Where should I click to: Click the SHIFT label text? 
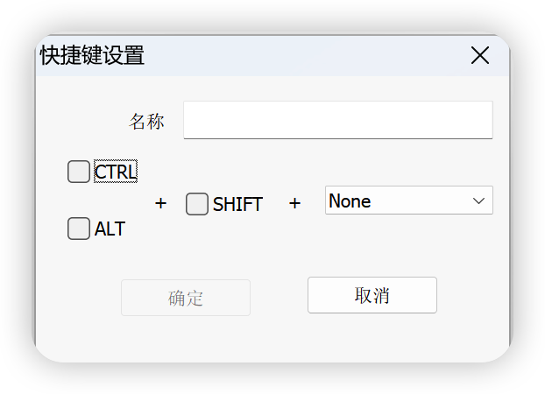[x=237, y=204]
